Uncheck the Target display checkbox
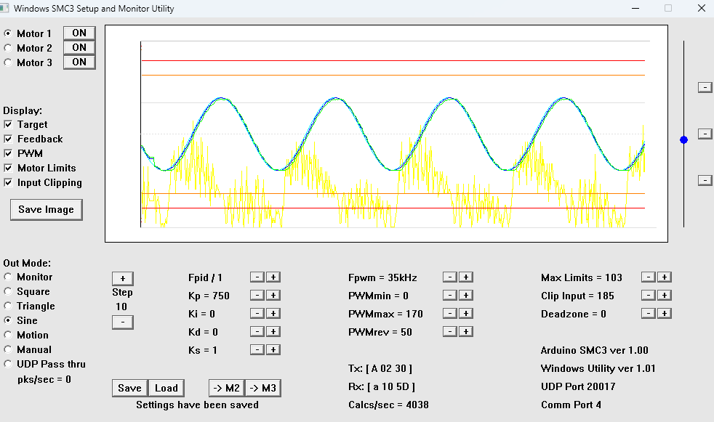Viewport: 714px width, 422px height. 8,125
